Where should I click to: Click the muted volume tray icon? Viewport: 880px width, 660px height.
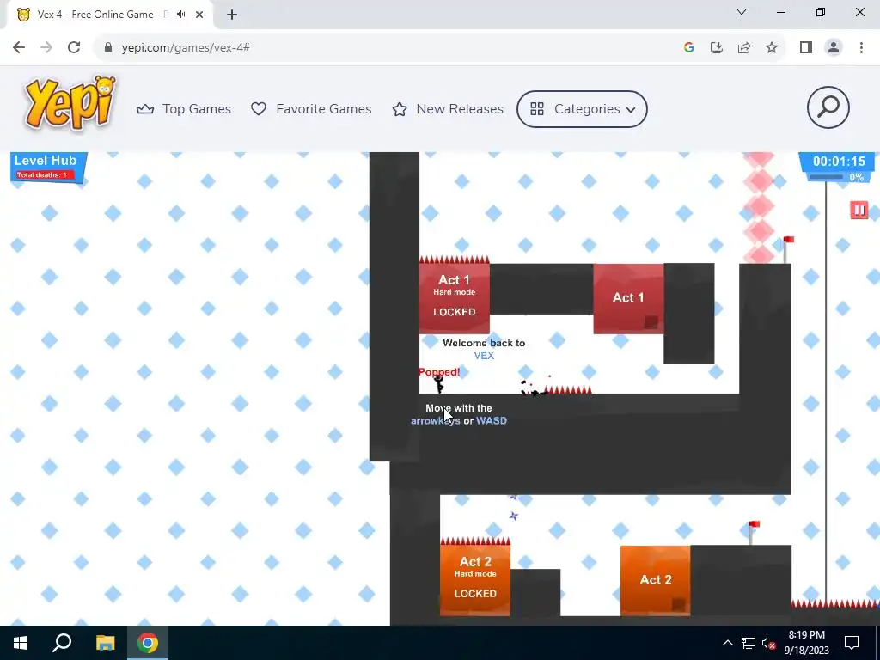769,643
